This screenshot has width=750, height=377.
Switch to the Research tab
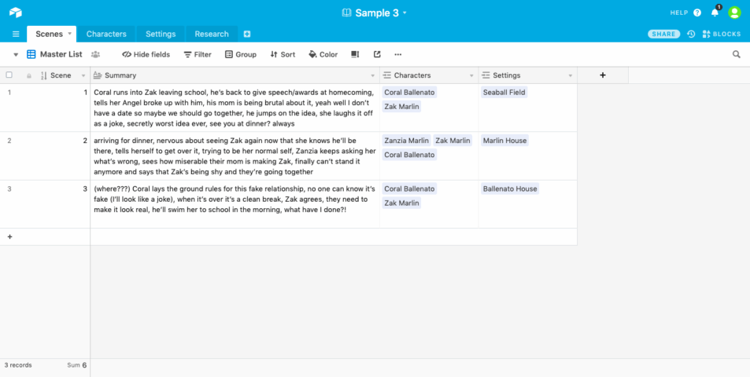pyautogui.click(x=212, y=34)
